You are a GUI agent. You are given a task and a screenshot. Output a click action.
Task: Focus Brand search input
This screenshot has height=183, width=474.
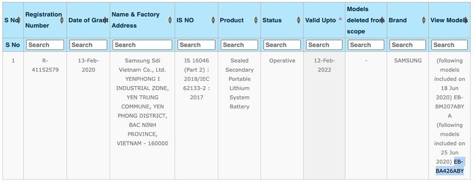408,45
